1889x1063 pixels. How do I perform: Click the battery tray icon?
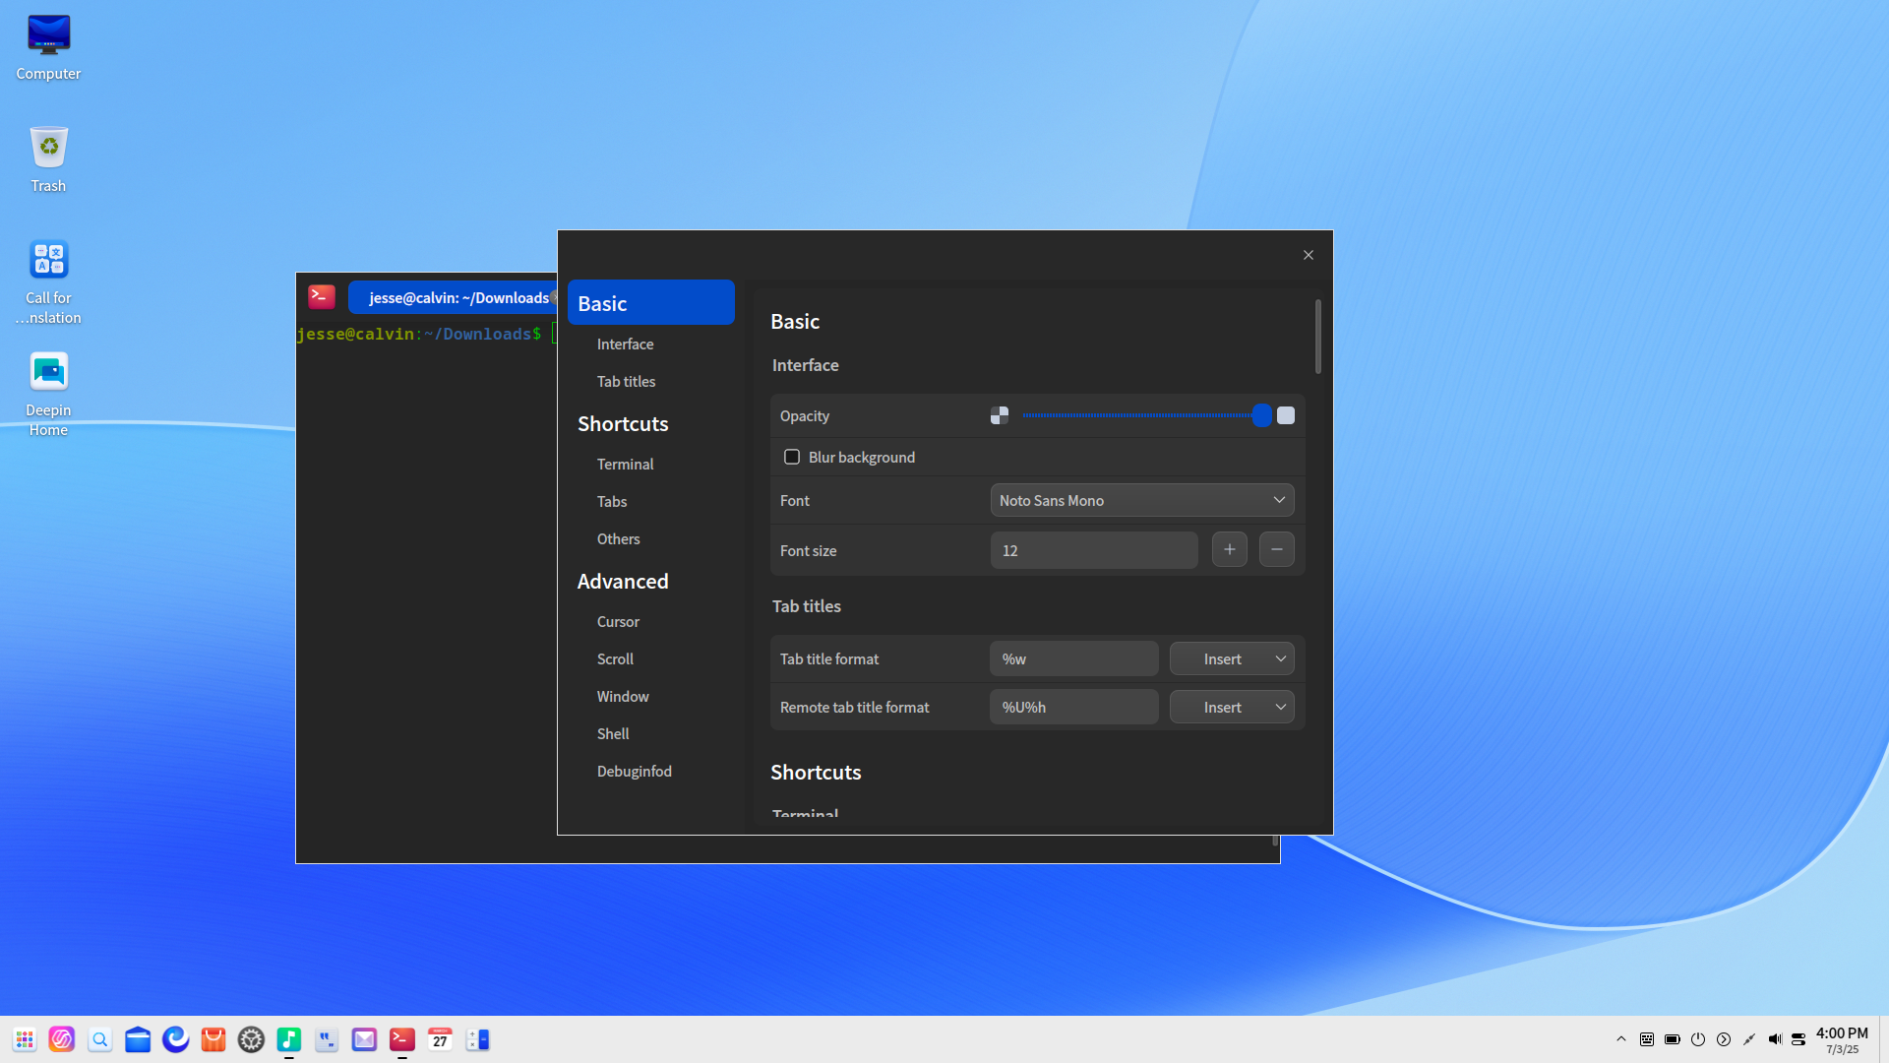click(x=1673, y=1039)
